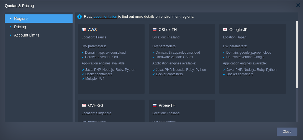
Task: Click the Close button
Action: pos(287,132)
